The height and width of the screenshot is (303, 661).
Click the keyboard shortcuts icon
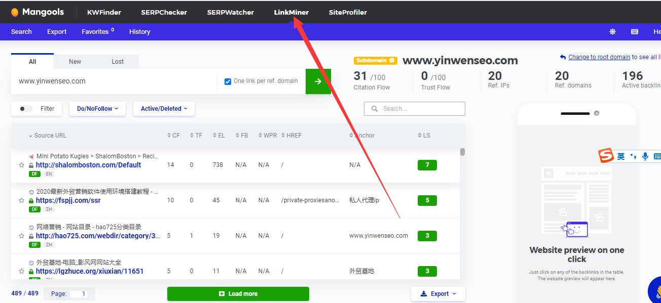(635, 31)
